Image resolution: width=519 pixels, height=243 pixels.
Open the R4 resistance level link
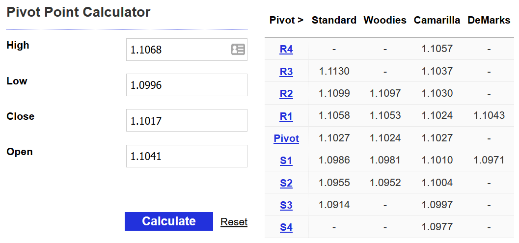[x=286, y=49]
